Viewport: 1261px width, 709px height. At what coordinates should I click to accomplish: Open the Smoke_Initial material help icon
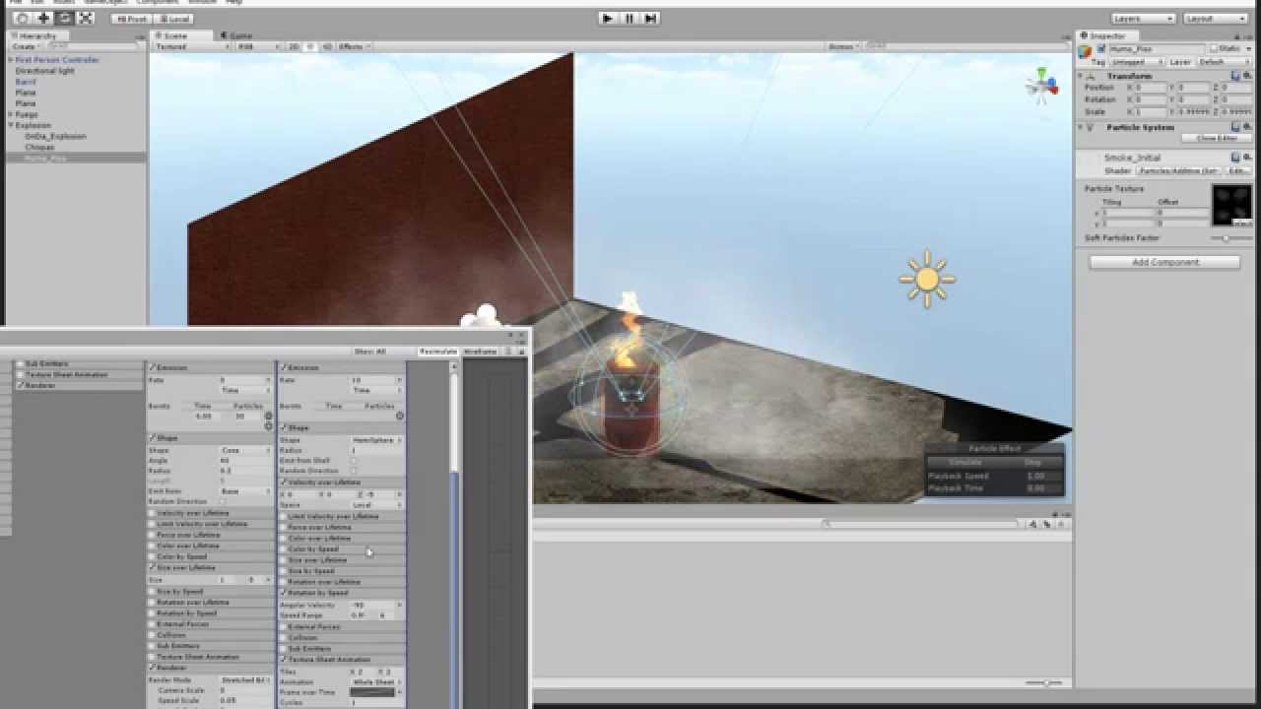pos(1235,157)
